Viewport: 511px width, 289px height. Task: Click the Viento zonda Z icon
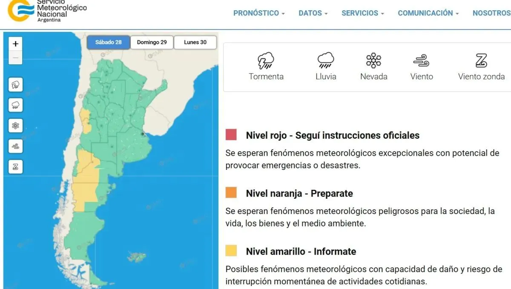click(x=481, y=61)
